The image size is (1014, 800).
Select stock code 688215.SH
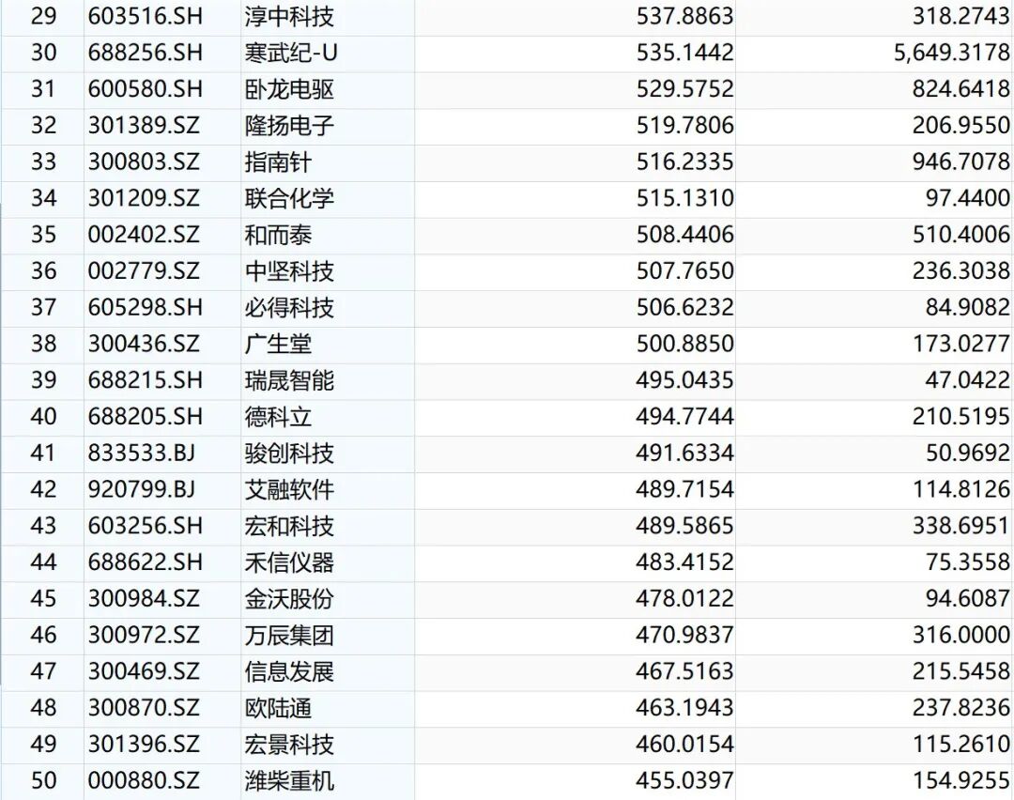click(146, 379)
